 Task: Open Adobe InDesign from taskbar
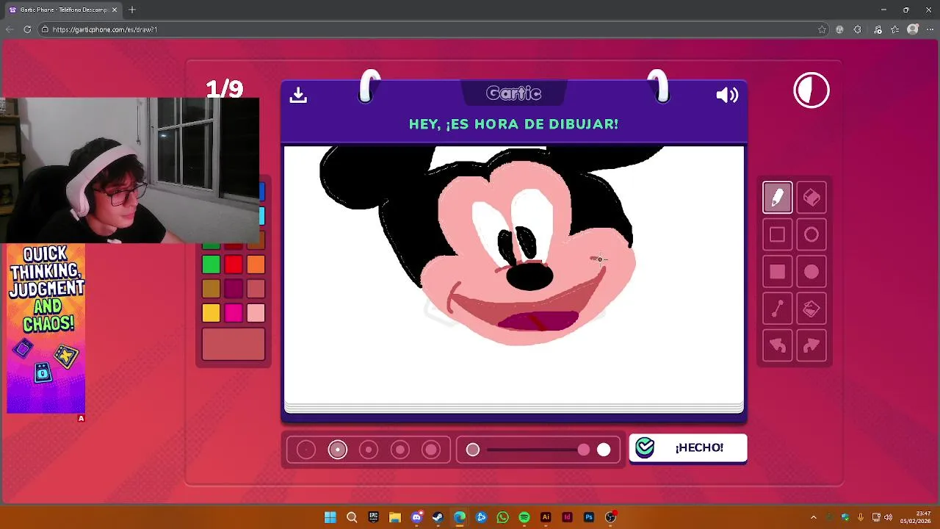(x=567, y=517)
